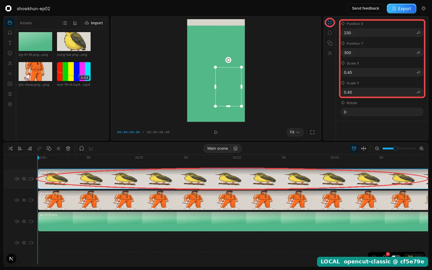The height and width of the screenshot is (270, 432).
Task: Mute the nong-kai.png track
Action: 17,179
